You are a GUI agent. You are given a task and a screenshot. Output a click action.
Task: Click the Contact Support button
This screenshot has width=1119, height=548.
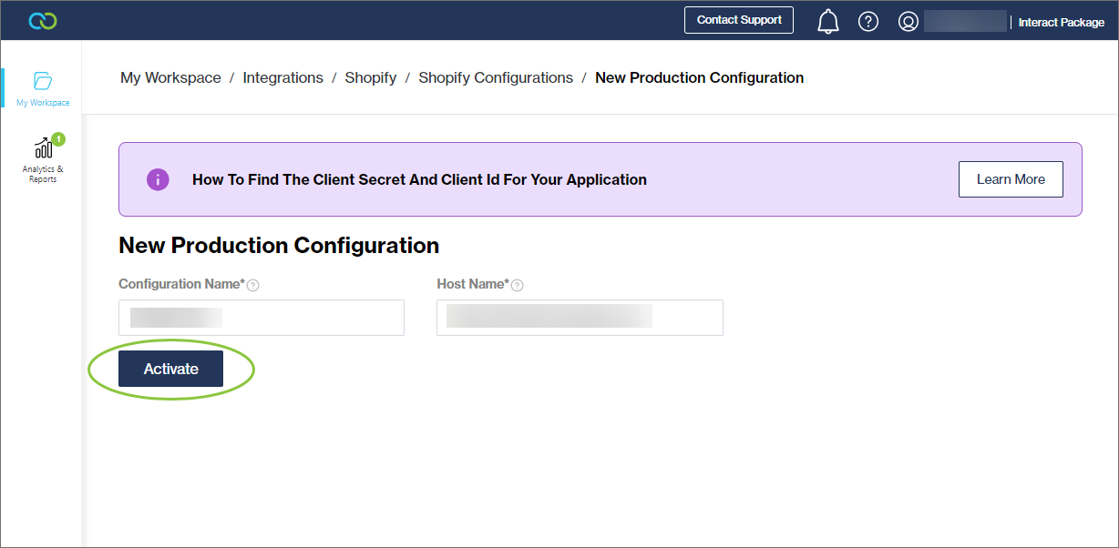(739, 20)
